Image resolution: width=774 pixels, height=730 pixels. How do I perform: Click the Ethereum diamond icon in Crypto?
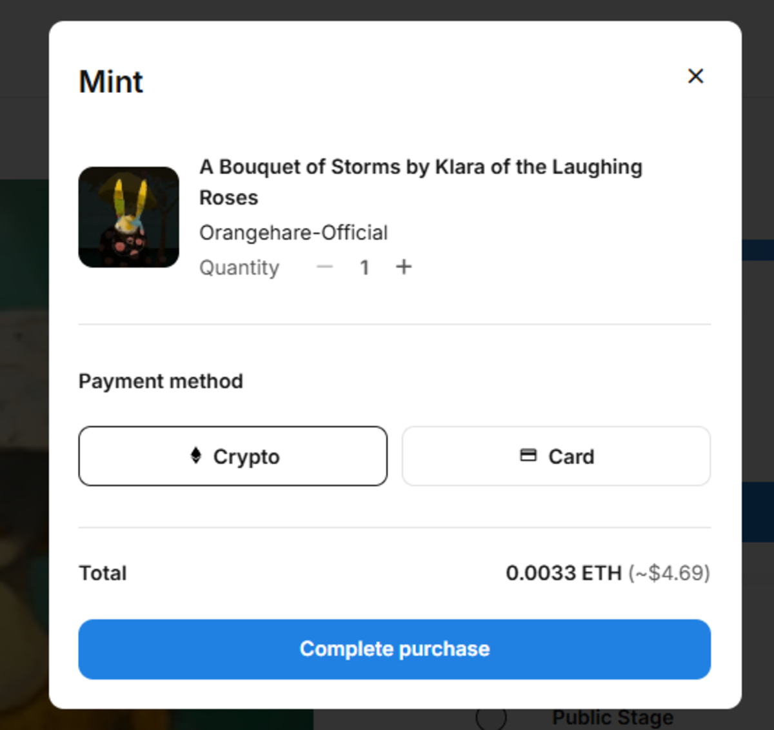pyautogui.click(x=196, y=456)
